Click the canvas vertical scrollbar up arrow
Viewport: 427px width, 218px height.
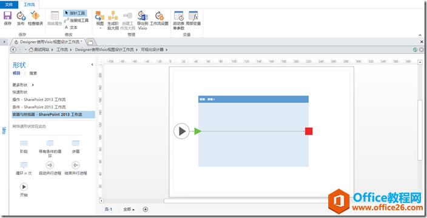[420, 62]
